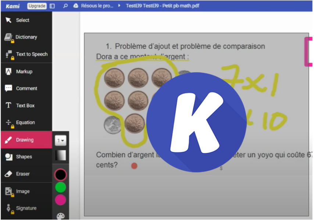The image size is (314, 221).
Task: Click the Google Drive icon
Action: click(76, 6)
